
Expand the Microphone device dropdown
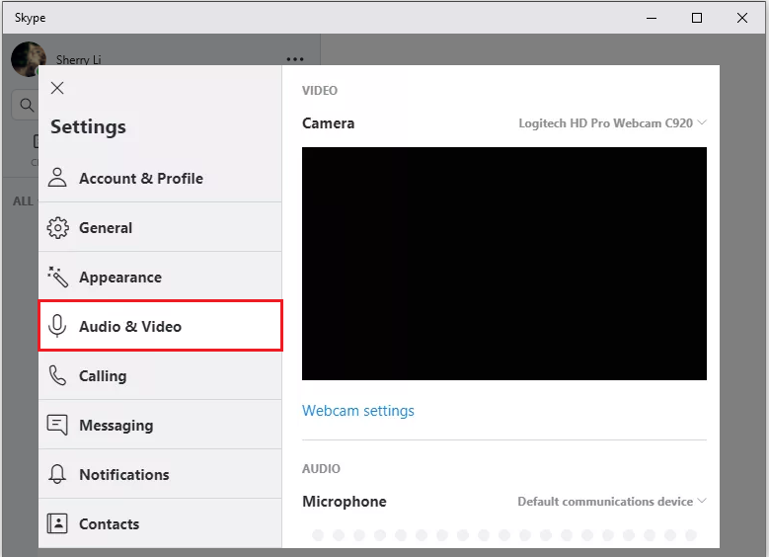612,501
